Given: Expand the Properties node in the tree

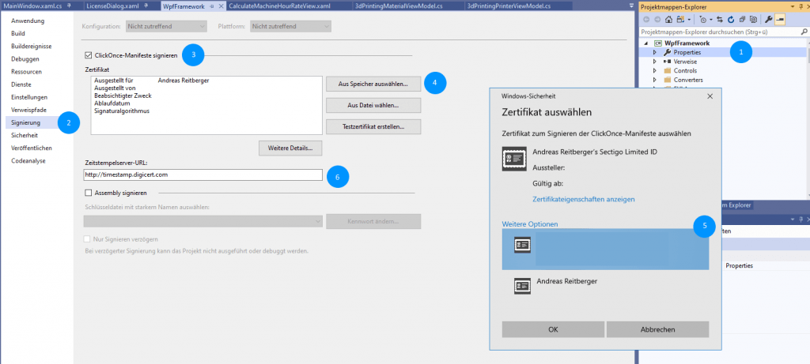Looking at the screenshot, I should click(x=655, y=52).
